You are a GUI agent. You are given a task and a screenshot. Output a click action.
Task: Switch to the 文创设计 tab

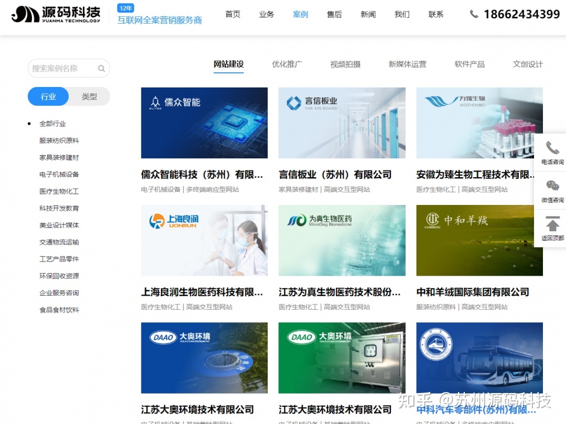pos(528,64)
